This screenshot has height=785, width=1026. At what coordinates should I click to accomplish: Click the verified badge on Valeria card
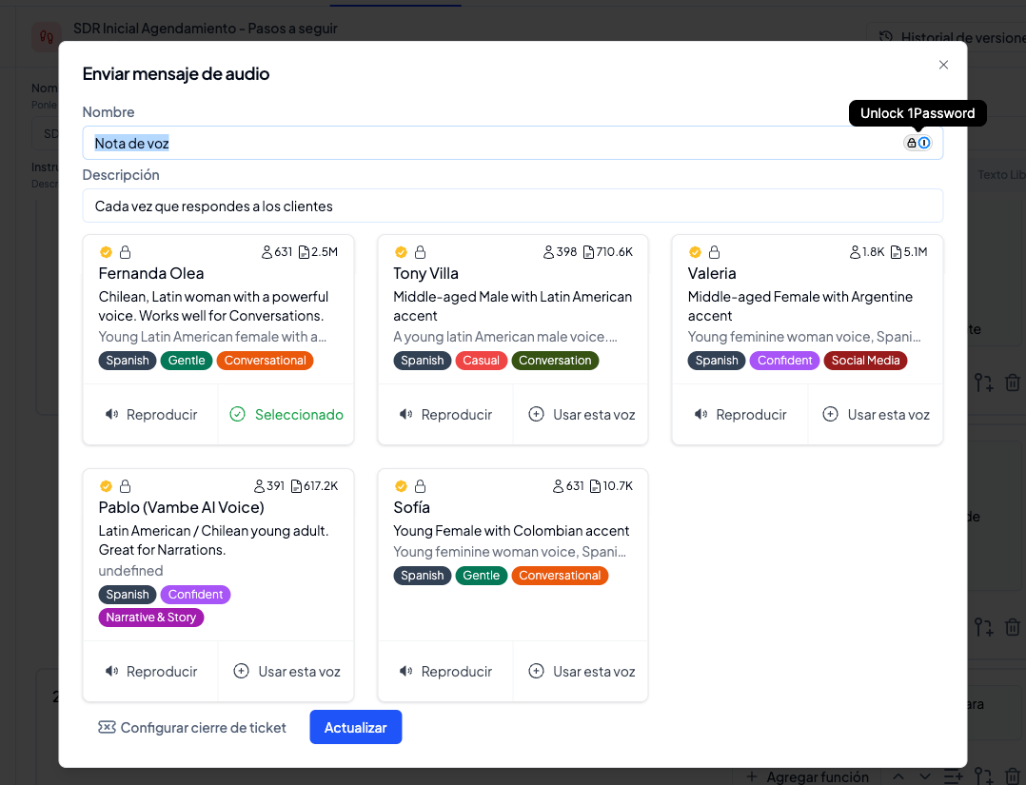click(x=695, y=252)
